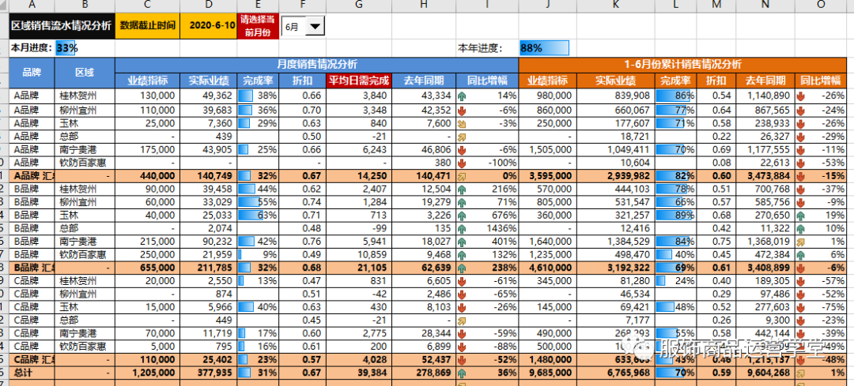
Task: Click the red down arrow beside -61%
Action: [463, 281]
